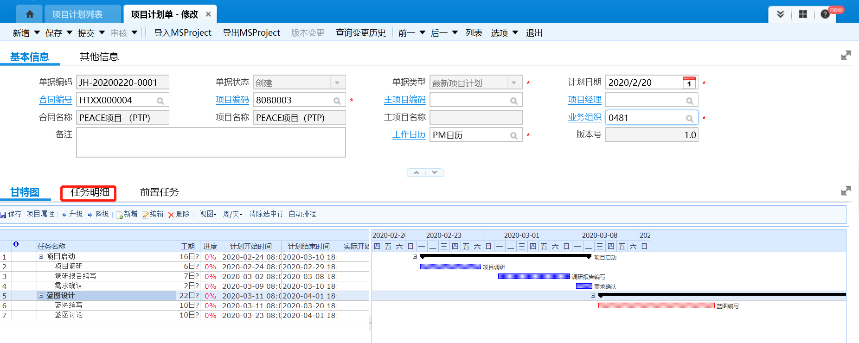Image resolution: width=859 pixels, height=343 pixels.
Task: Switch to the 前置任务 tab
Action: 159,192
